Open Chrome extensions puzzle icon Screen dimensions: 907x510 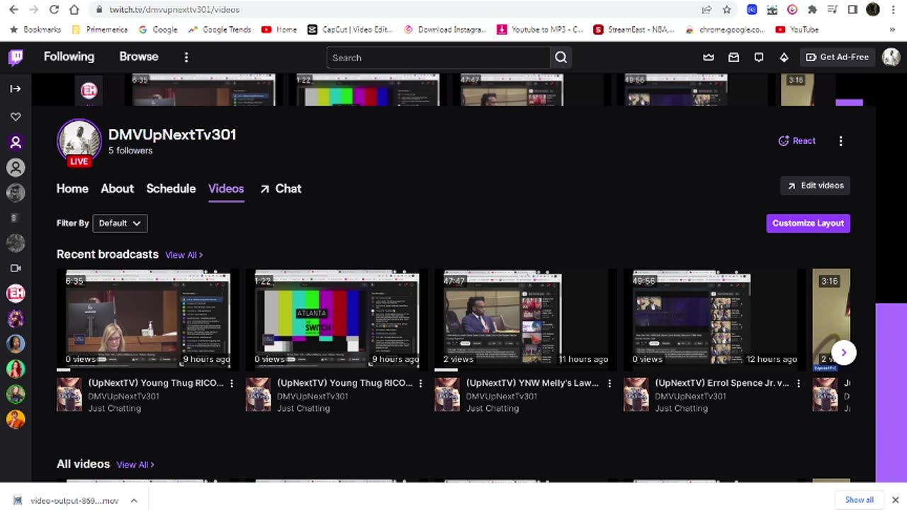click(812, 9)
